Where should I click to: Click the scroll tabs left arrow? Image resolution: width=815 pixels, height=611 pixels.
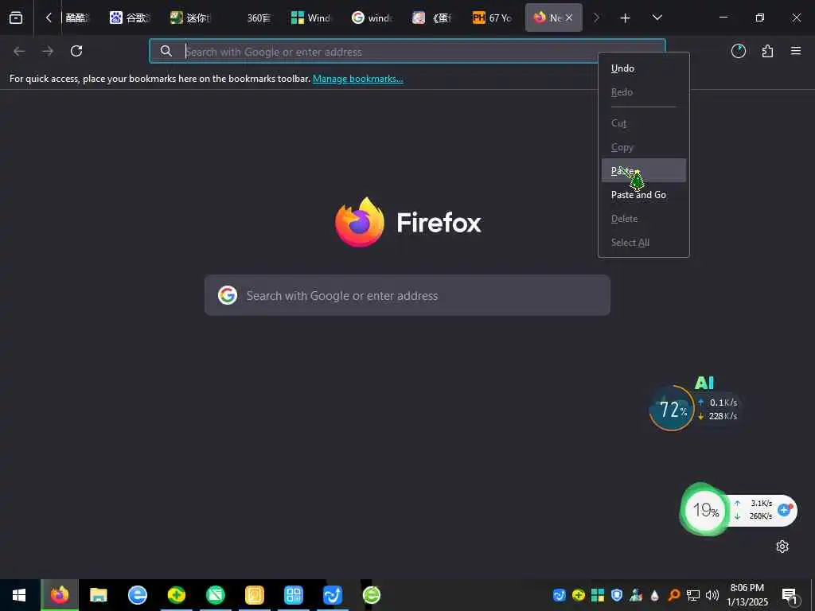tap(49, 18)
